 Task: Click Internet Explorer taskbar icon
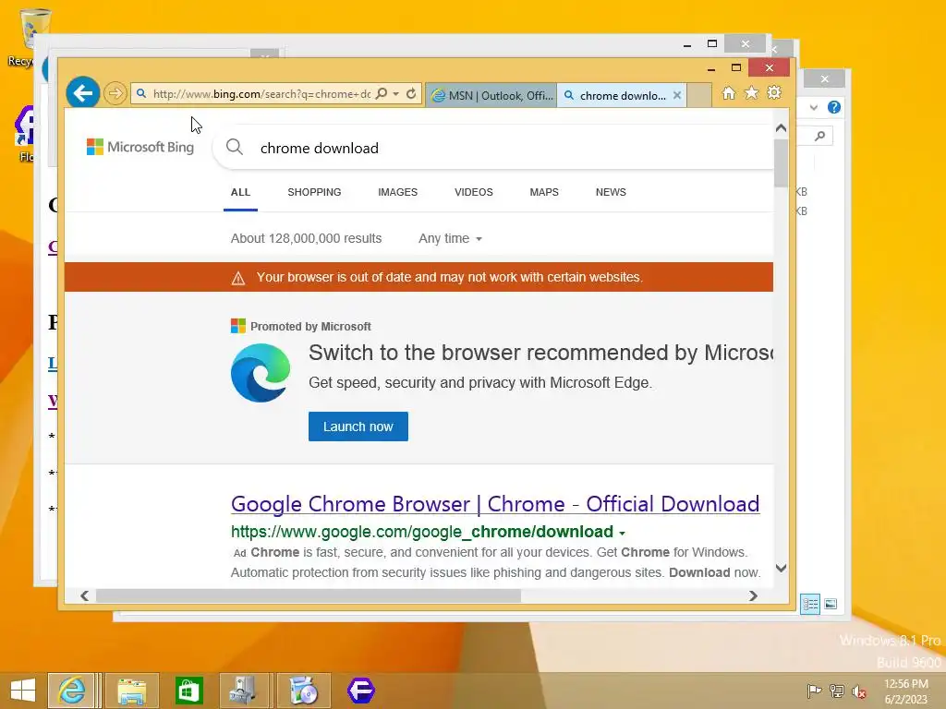tap(71, 691)
